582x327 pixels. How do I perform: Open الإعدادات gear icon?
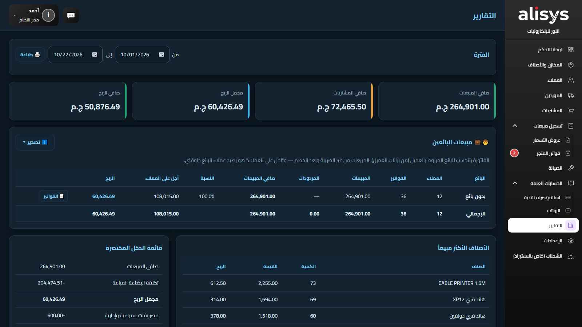[571, 241]
